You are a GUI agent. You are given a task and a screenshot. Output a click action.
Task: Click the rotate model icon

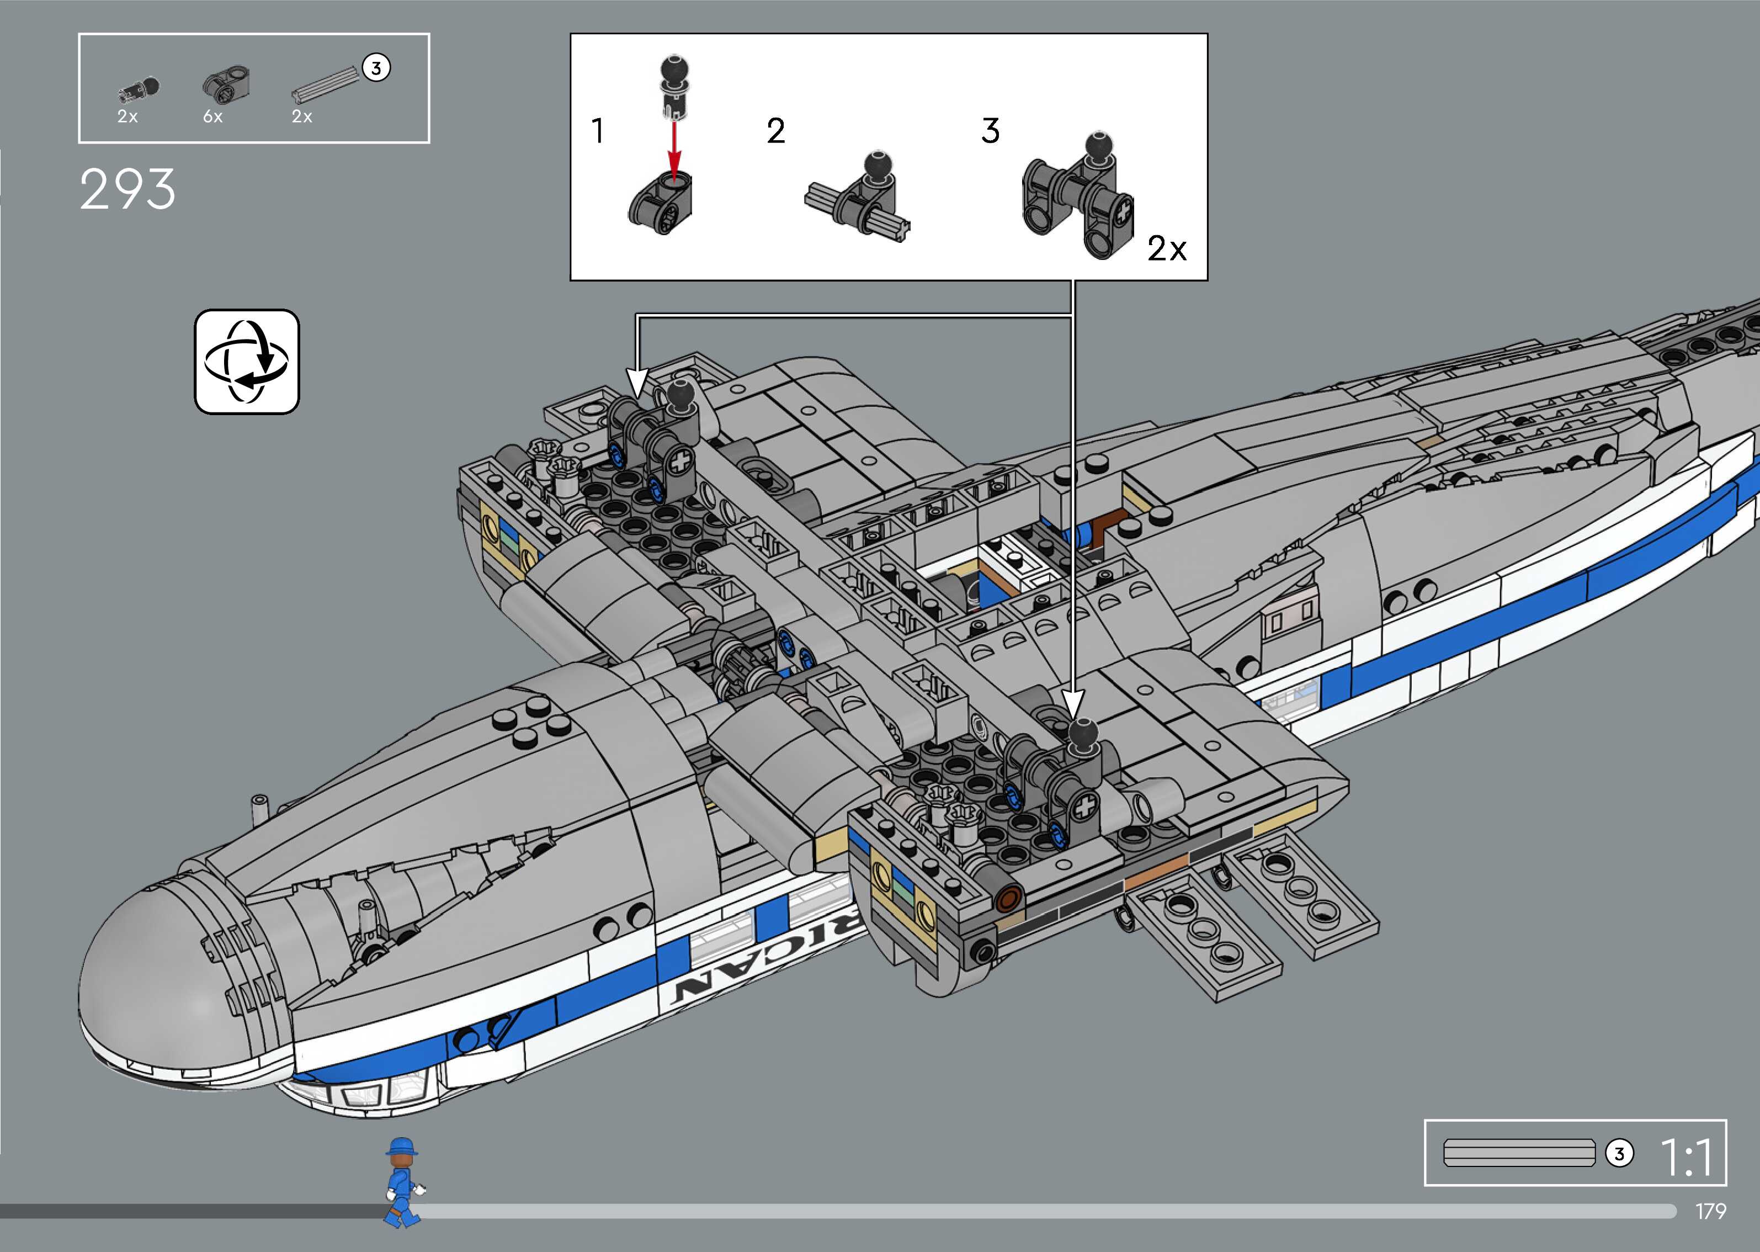(x=247, y=362)
